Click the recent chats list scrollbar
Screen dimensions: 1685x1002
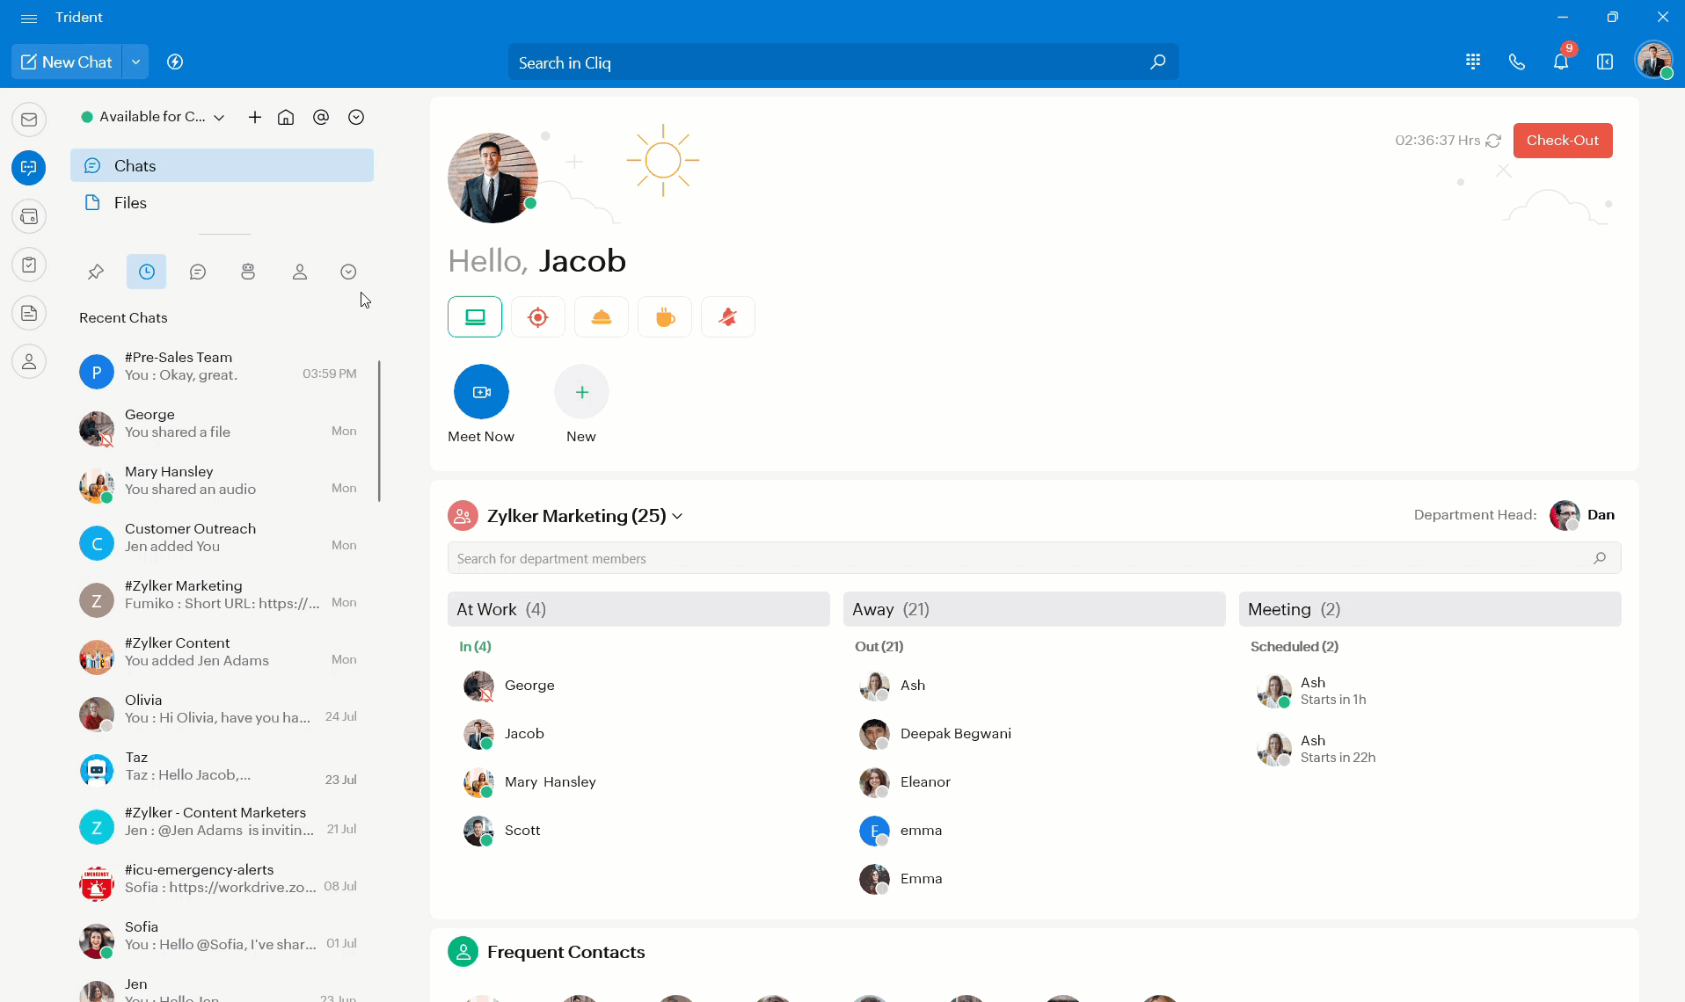[x=379, y=431]
